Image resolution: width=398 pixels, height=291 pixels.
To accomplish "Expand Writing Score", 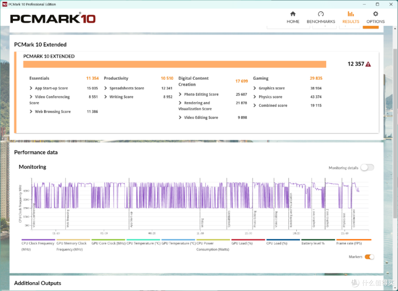I will (106, 97).
